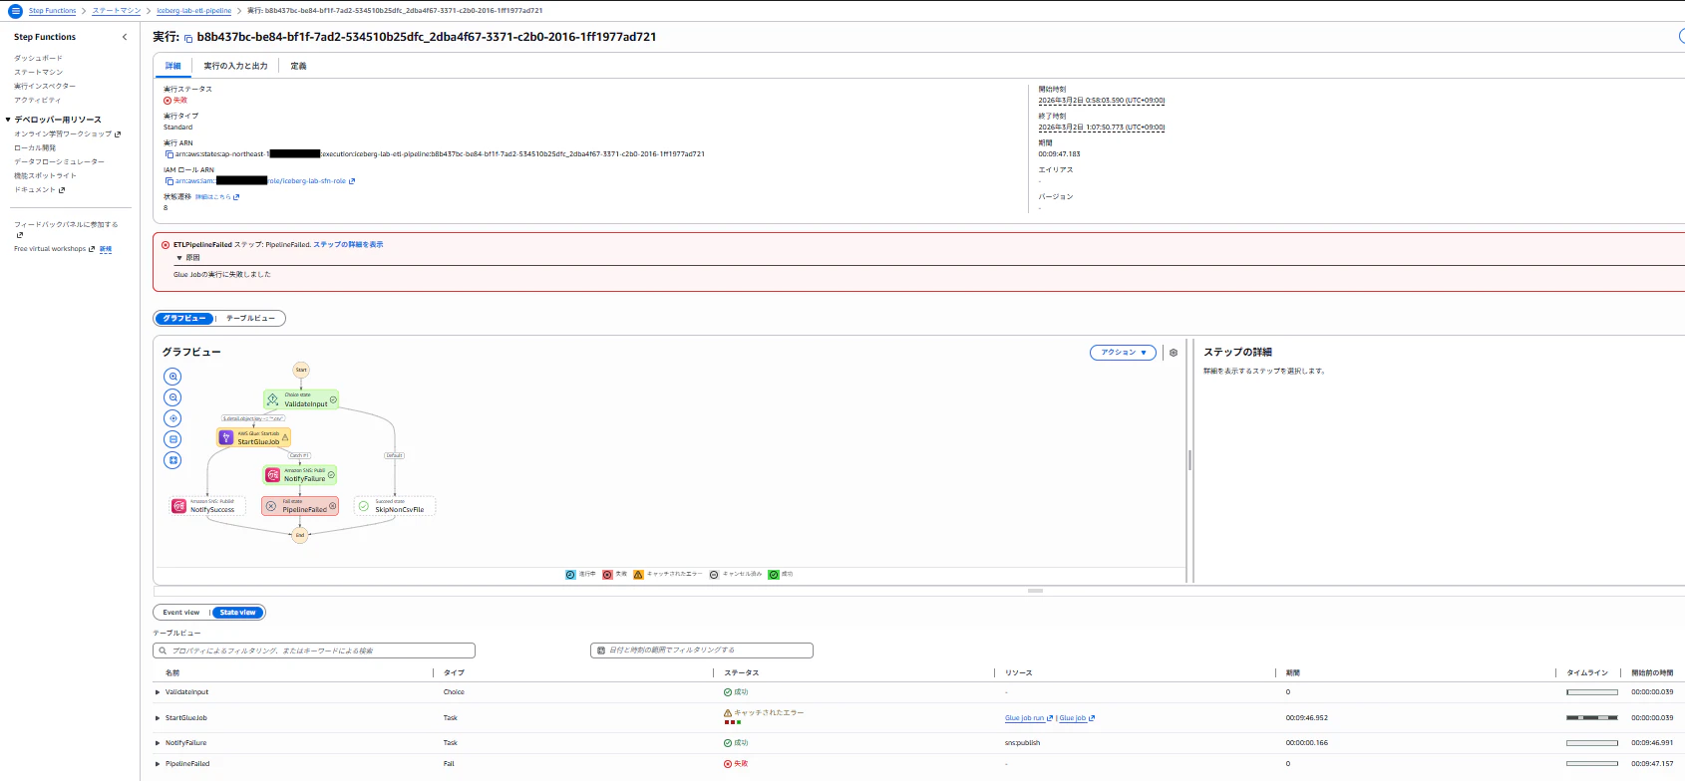Select the SkipNonCsvFile succeed state node
1685x781 pixels.
(x=395, y=506)
